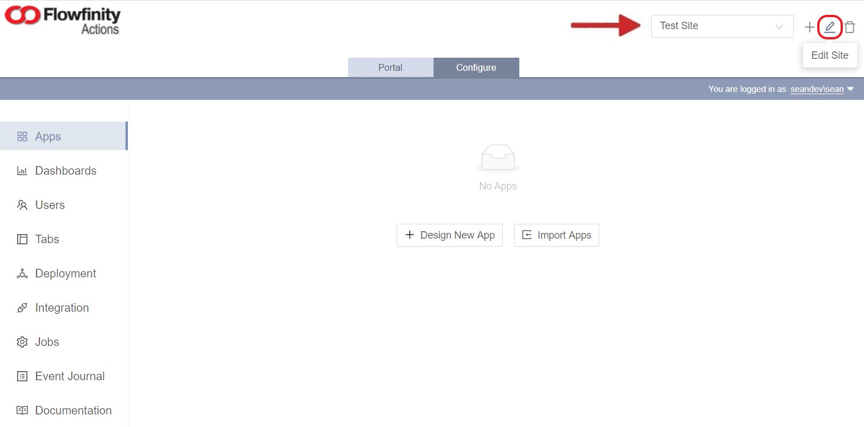Click the delete site trash icon
Image resolution: width=864 pixels, height=427 pixels.
[850, 27]
